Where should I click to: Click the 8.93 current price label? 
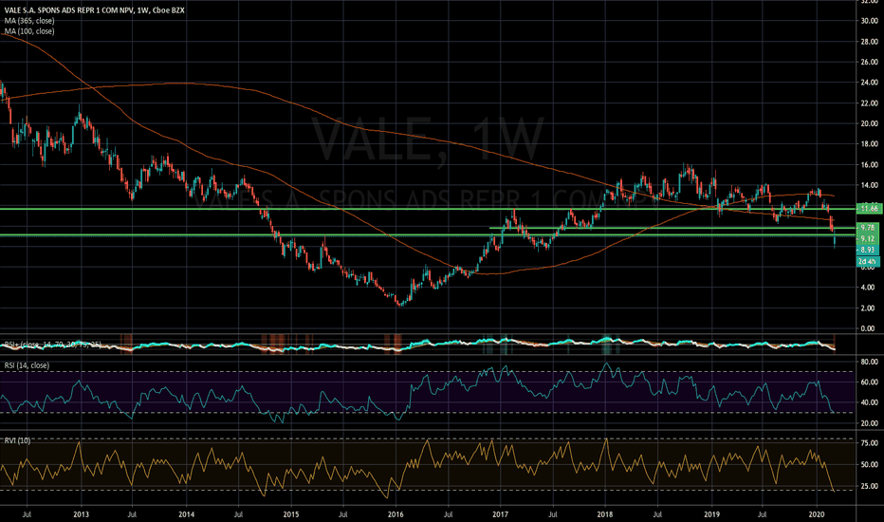point(868,250)
